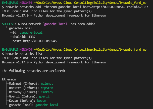
Task: Click the 'brownie networks add Ethereum ganache-local' command line
Action: [x=75, y=7]
